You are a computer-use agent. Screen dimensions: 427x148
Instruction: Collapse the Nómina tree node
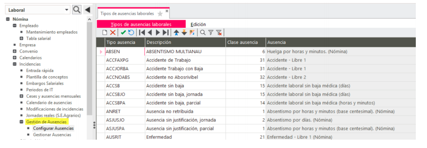pos(8,19)
